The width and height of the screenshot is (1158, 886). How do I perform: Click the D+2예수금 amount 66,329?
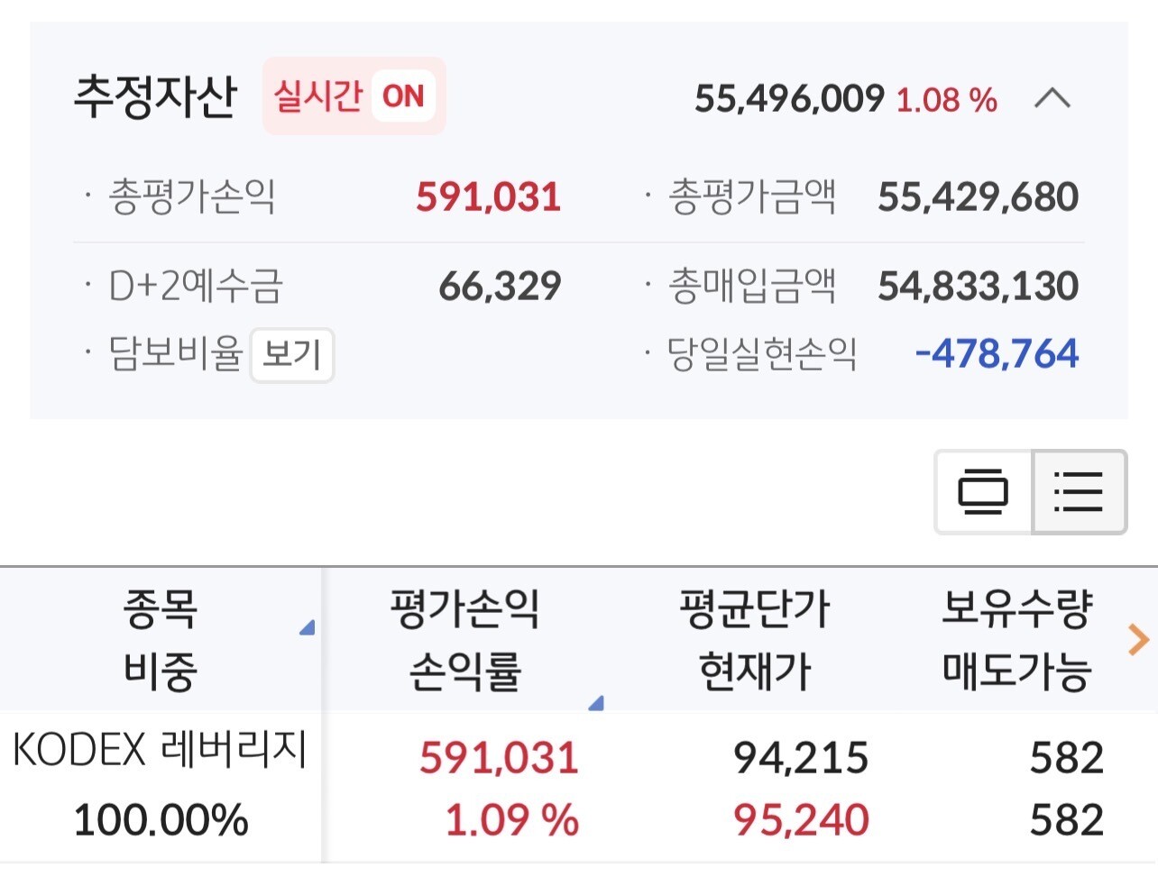pyautogui.click(x=500, y=287)
